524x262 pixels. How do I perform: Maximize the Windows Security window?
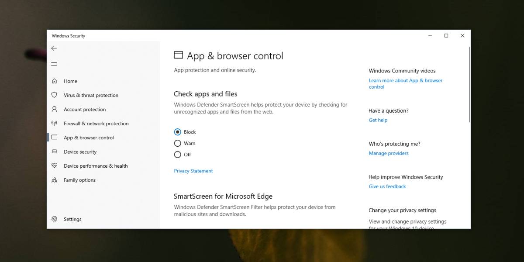click(x=446, y=36)
